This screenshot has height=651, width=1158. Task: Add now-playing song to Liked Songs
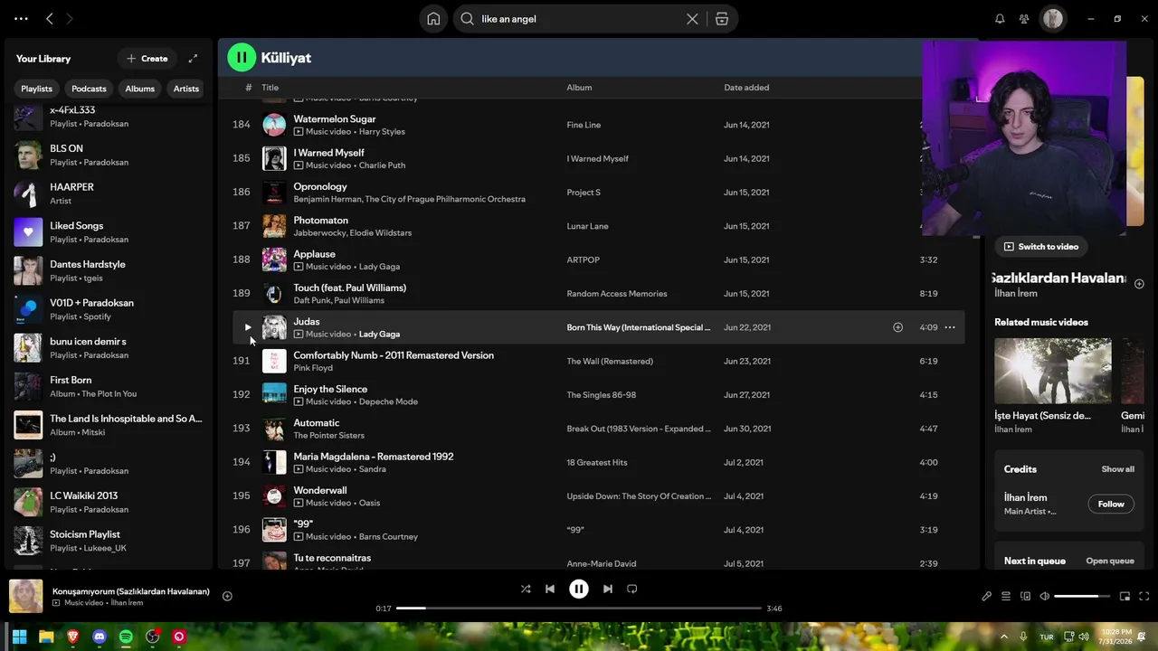(x=227, y=596)
